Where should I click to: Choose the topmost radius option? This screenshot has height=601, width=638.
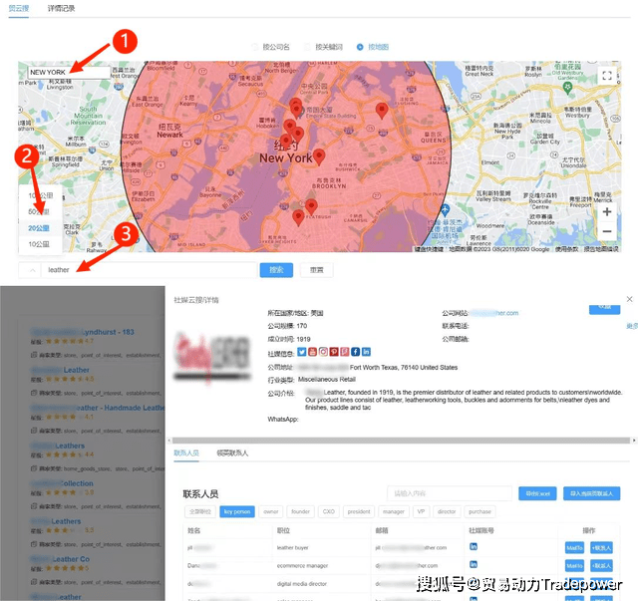pos(40,195)
